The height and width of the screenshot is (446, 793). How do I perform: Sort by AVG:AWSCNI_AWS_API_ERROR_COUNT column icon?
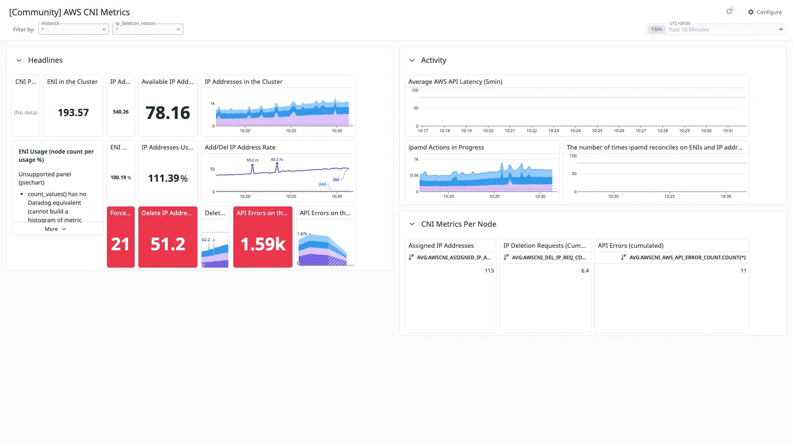coord(624,257)
